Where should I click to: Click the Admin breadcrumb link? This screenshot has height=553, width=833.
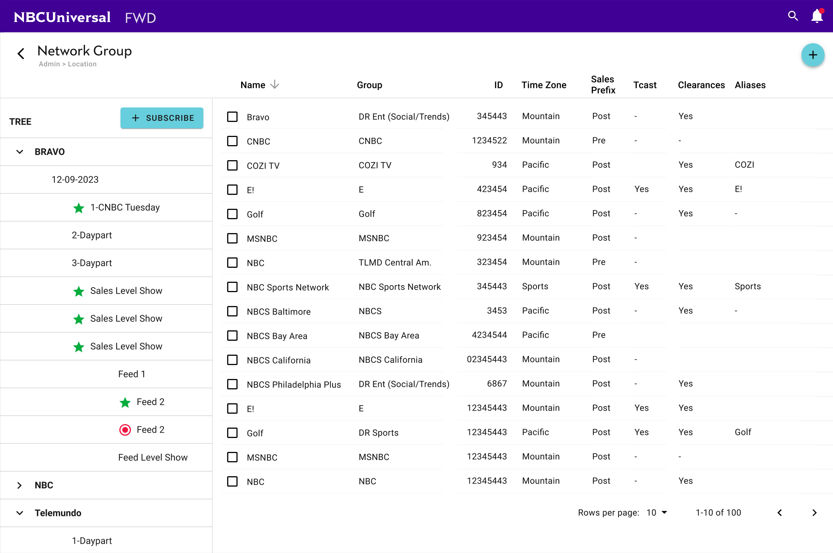pyautogui.click(x=49, y=64)
